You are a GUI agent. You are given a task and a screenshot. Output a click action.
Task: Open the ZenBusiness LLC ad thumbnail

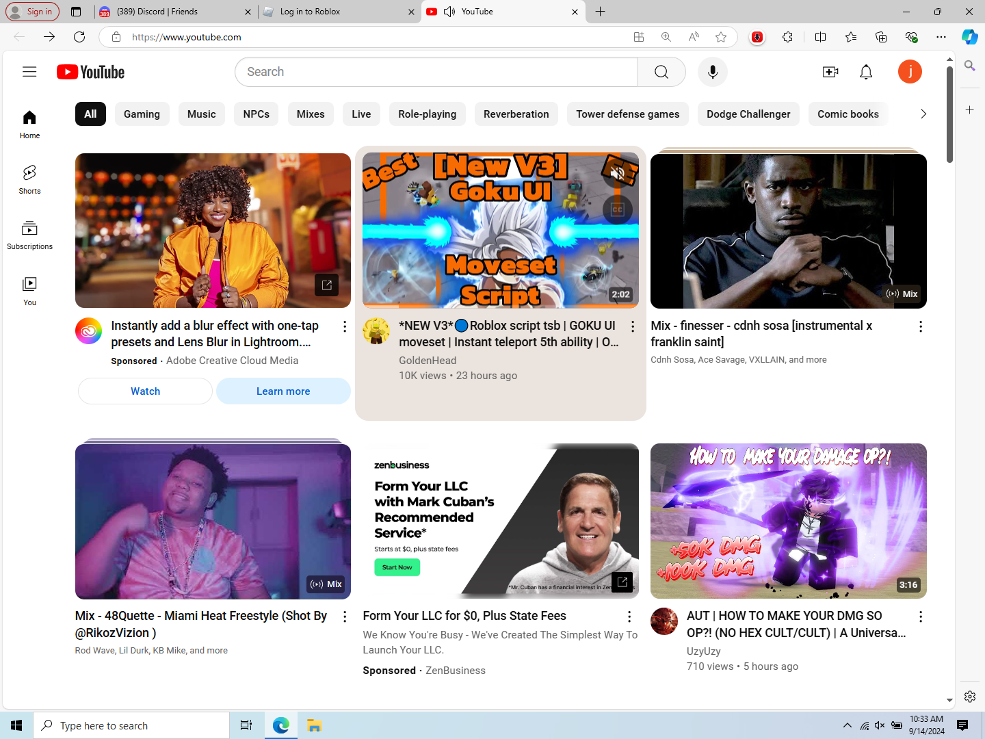(x=501, y=521)
